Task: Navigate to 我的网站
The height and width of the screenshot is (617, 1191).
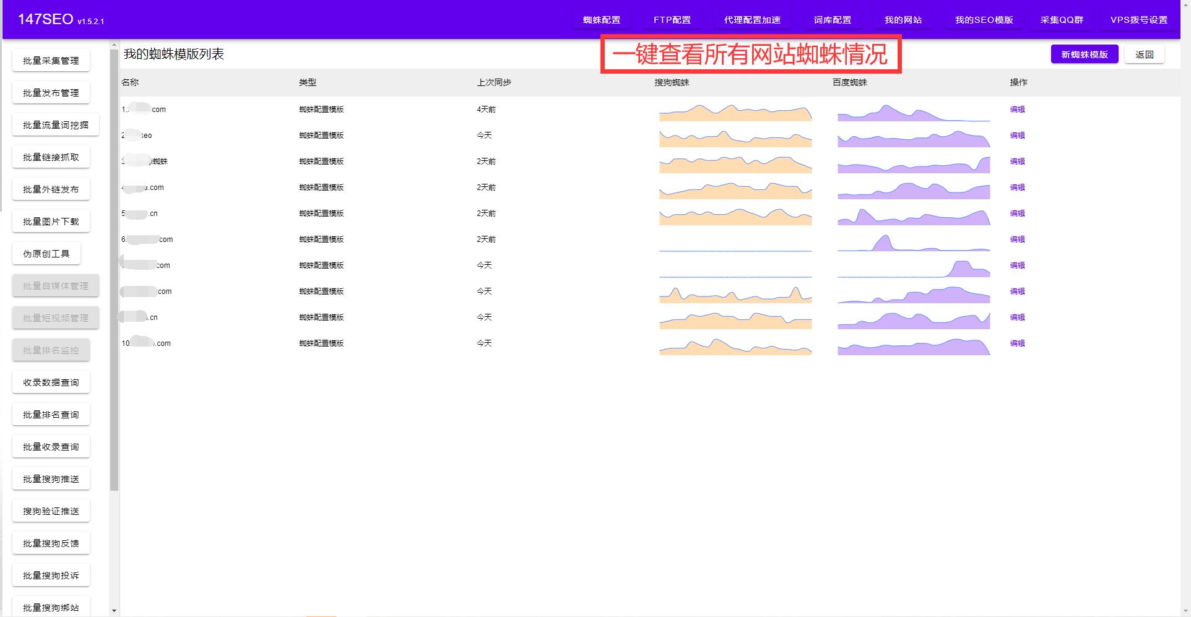Action: pyautogui.click(x=903, y=19)
